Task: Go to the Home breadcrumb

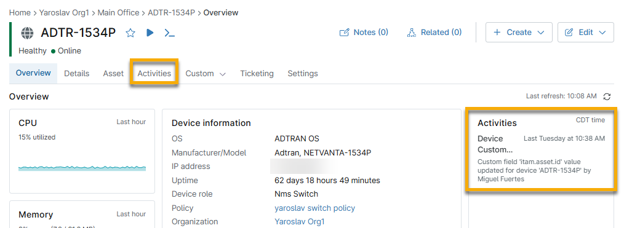Action: pos(20,13)
